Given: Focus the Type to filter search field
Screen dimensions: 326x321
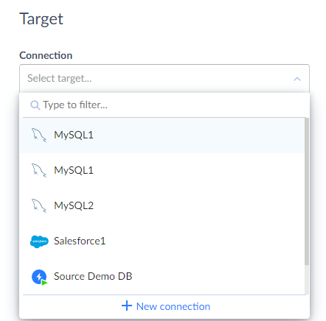Looking at the screenshot, I should tap(164, 105).
